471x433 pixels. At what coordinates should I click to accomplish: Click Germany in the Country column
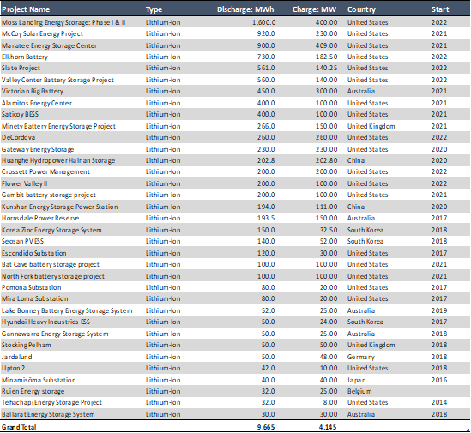pos(361,357)
